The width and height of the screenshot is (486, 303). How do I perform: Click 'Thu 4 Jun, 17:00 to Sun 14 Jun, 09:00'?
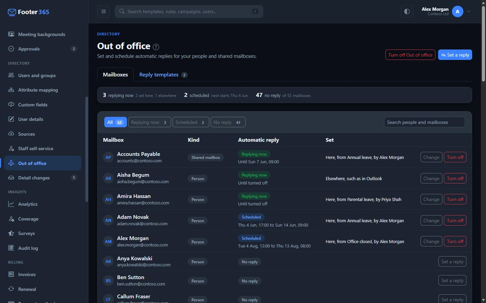(273, 225)
